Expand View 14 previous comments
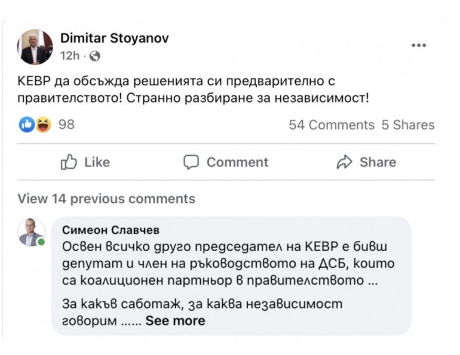This screenshot has width=460, height=355. (106, 199)
